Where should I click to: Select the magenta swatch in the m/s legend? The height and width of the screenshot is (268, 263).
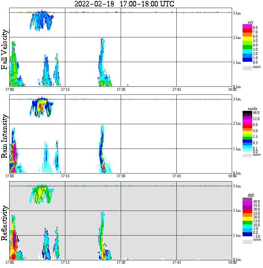[x=247, y=26]
